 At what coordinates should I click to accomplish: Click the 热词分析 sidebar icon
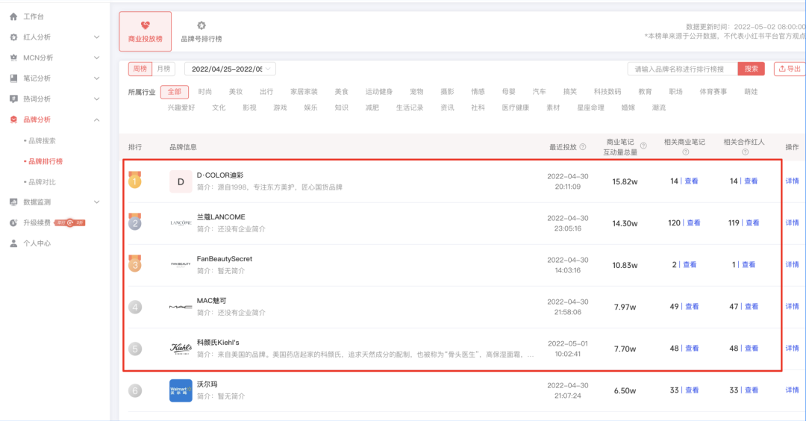(13, 99)
